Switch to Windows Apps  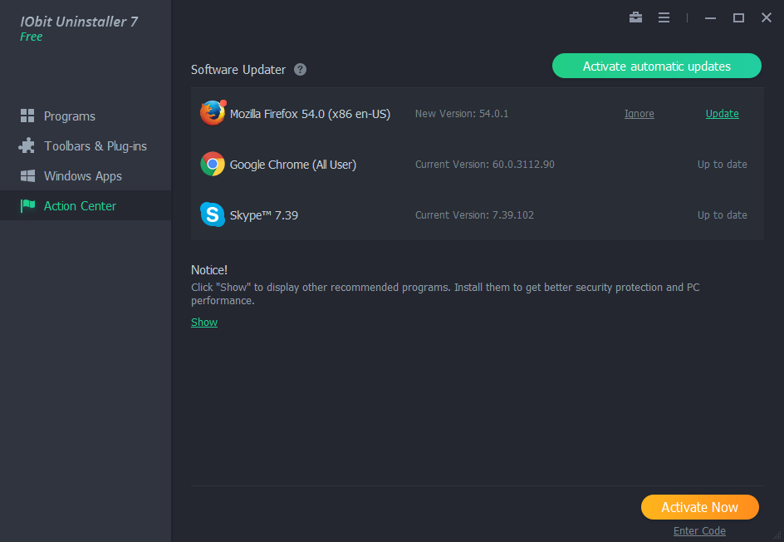click(x=86, y=175)
